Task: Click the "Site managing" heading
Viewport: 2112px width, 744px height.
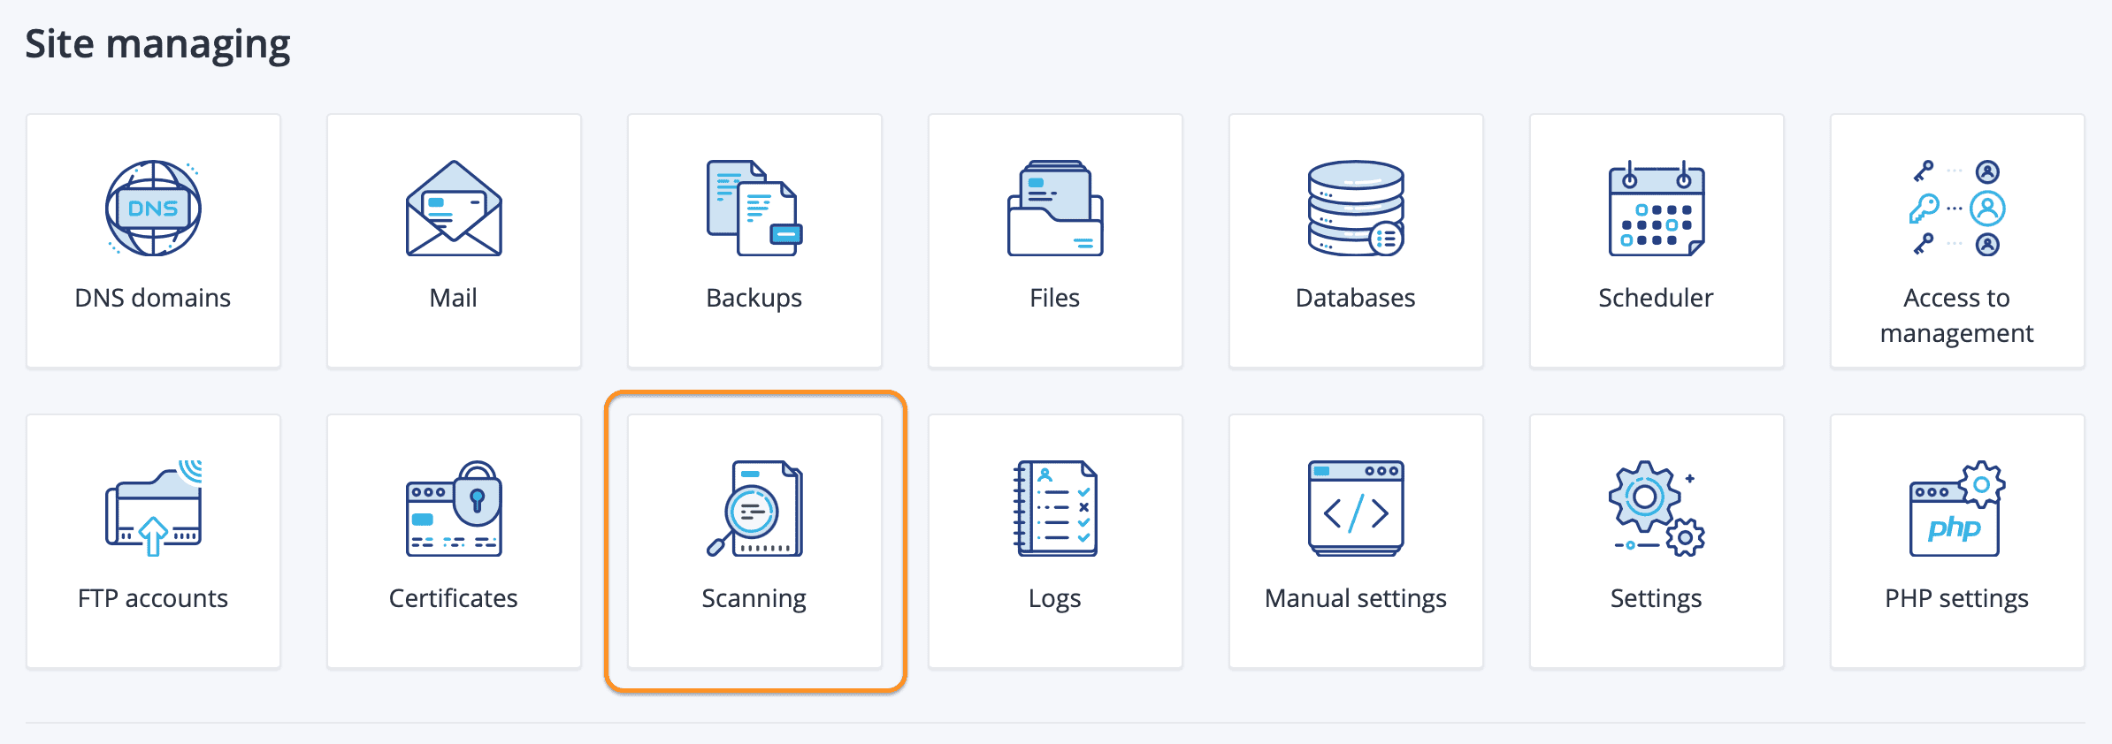Action: click(x=157, y=44)
